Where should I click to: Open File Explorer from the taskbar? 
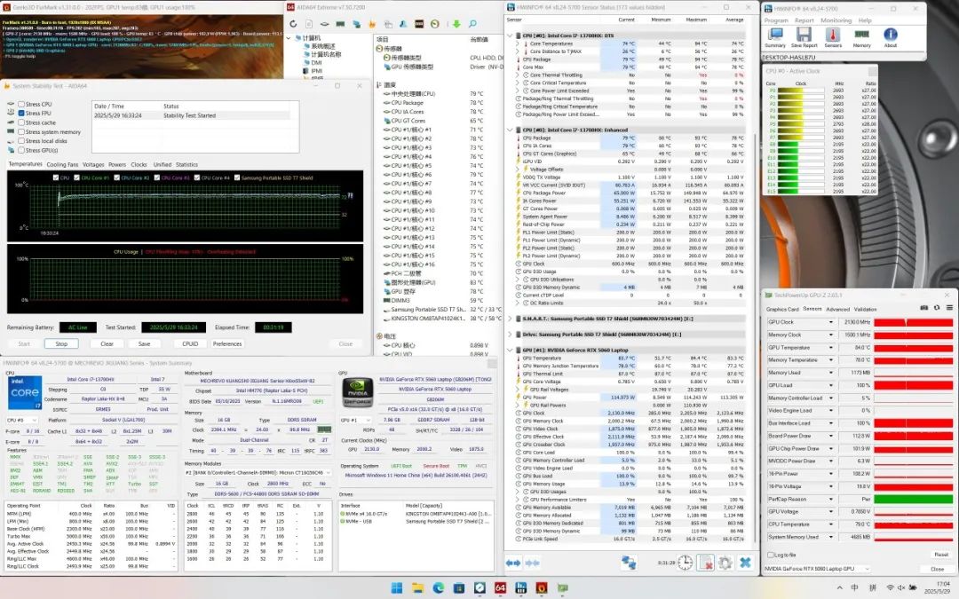(x=417, y=588)
